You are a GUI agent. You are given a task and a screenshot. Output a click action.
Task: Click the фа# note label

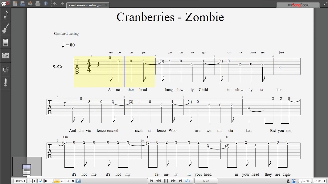coord(281,52)
